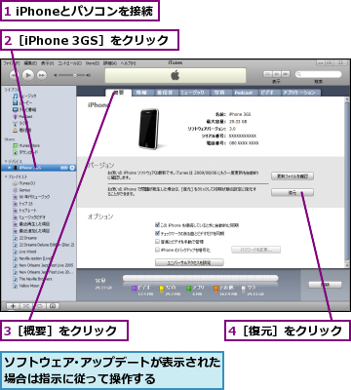Click the 復元 restore button

292,193
